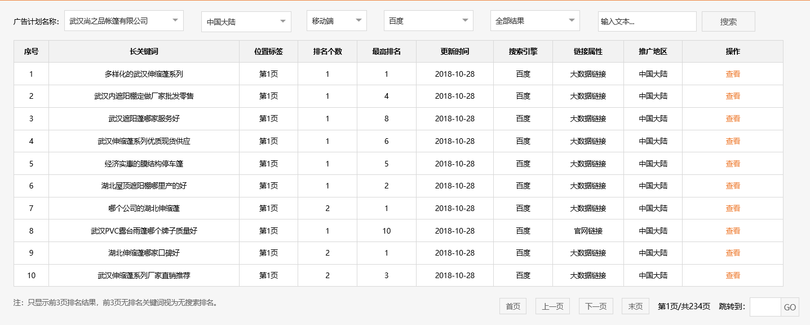
Task: View details of row 10 via 查看
Action: (732, 275)
